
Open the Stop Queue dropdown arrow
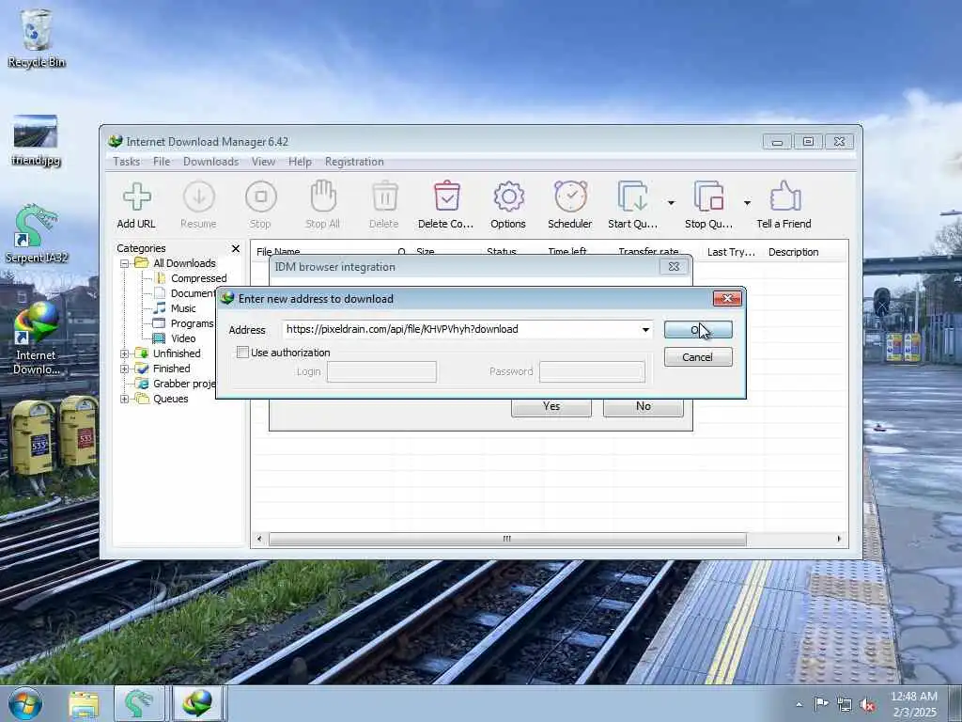pyautogui.click(x=747, y=203)
